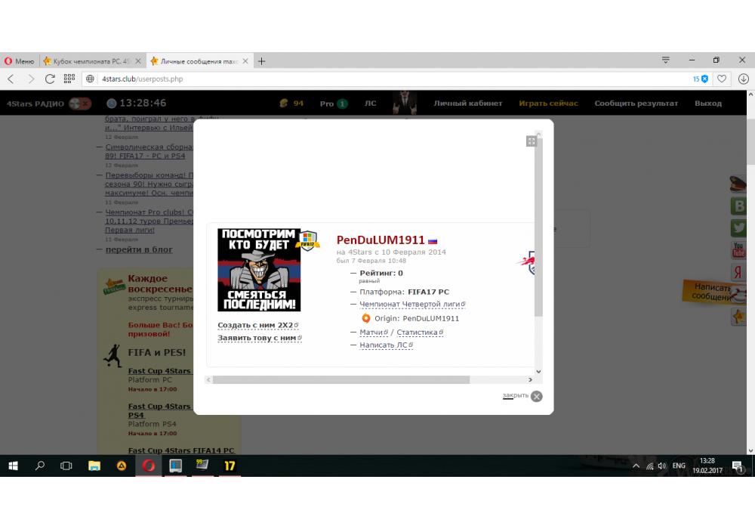Open the tab list dropdown menu

(665, 60)
